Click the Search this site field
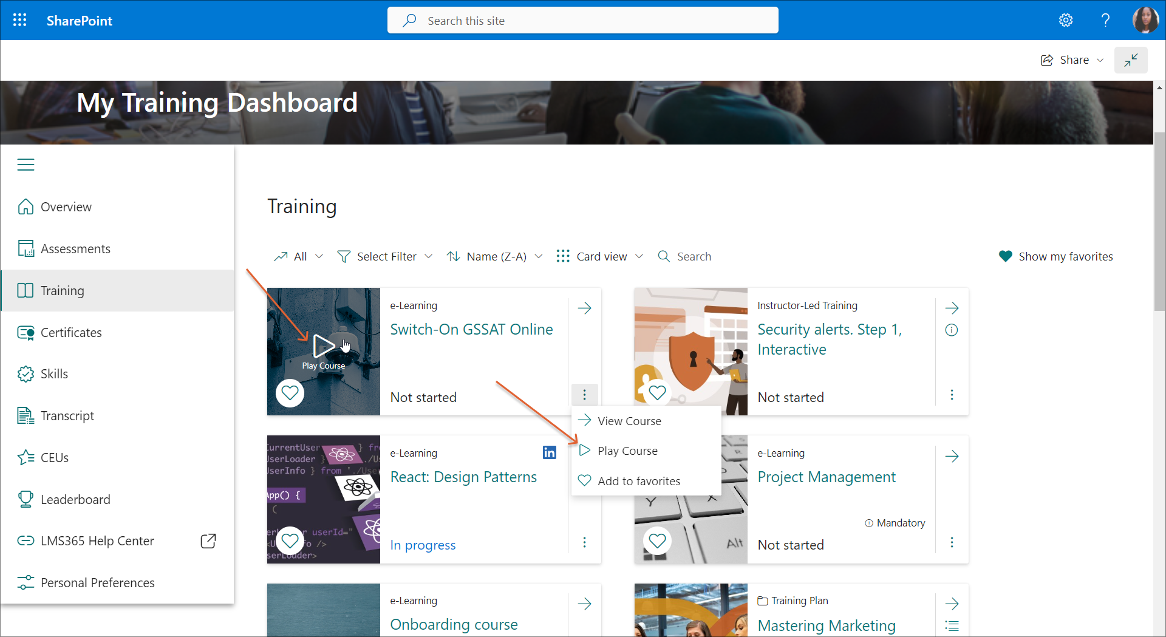Screen dimensions: 1166x637 click(583, 21)
